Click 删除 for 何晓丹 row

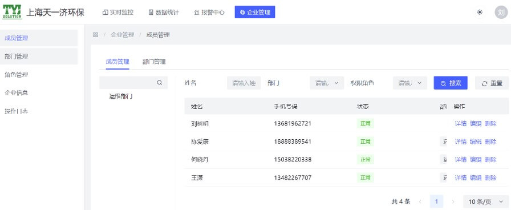[x=491, y=159]
